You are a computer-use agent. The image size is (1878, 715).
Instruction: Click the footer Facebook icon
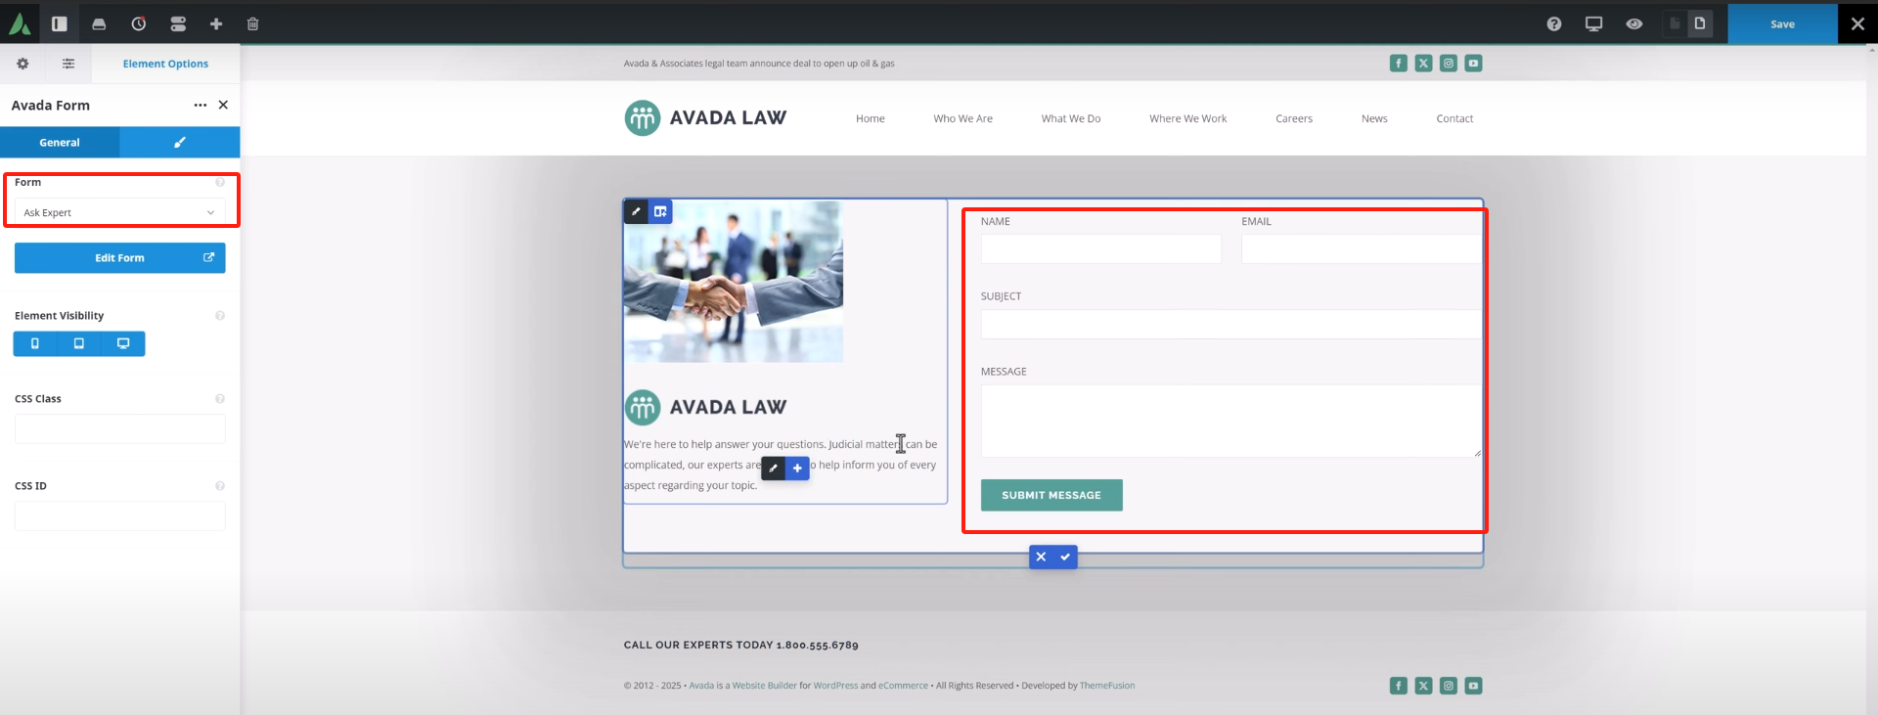pos(1399,686)
